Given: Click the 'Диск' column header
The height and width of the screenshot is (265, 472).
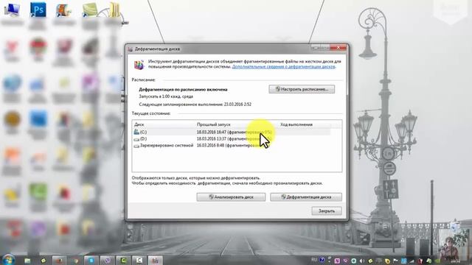Looking at the screenshot, I should point(139,124).
